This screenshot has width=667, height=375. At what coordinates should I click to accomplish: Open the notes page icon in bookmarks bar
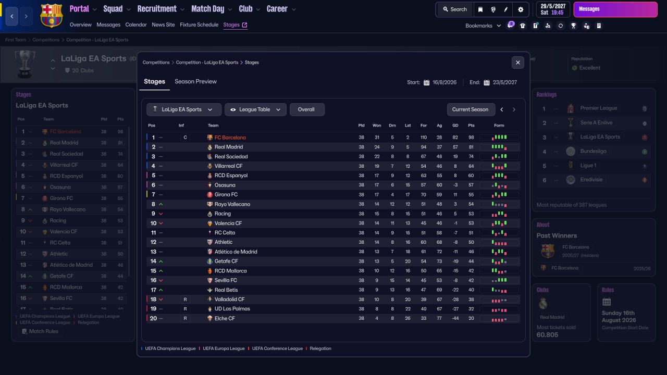[x=599, y=26]
